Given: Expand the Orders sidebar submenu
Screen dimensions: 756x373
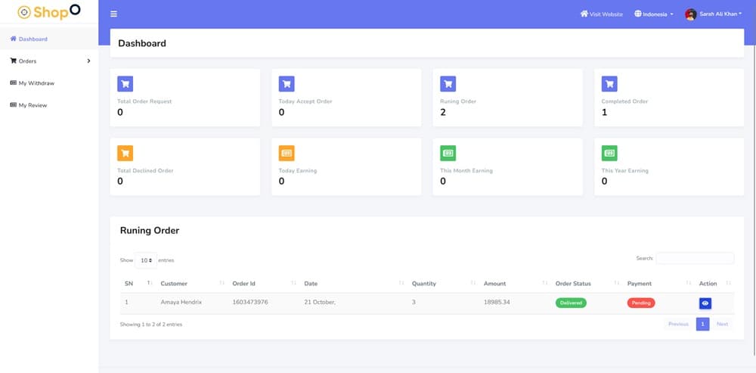Looking at the screenshot, I should (49, 61).
